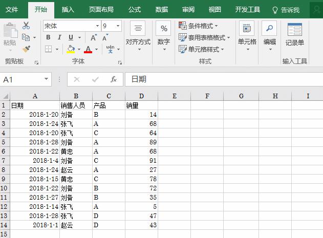Click the cancel X in formula bar
This screenshot has width=323, height=238.
[x=77, y=79]
